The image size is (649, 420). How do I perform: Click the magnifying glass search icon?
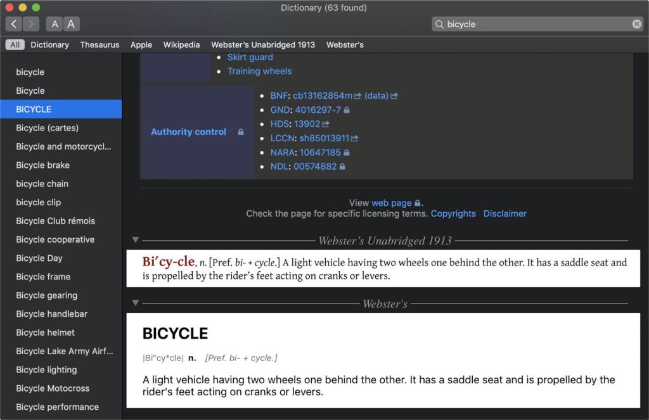click(x=439, y=24)
